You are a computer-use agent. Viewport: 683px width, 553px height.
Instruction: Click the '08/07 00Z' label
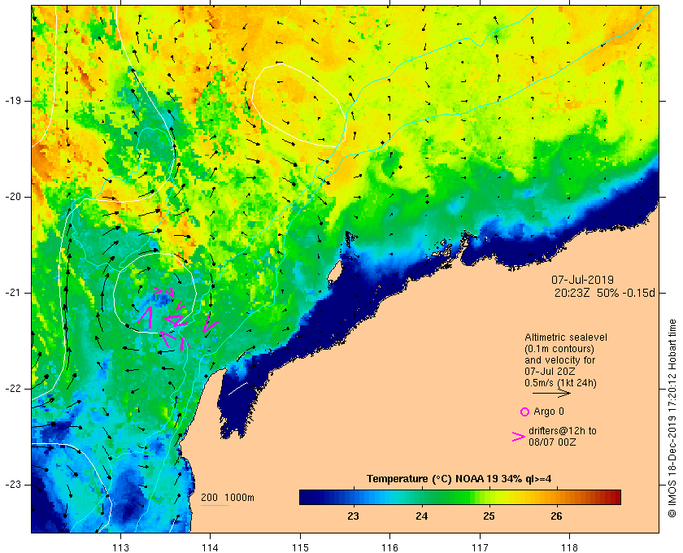[552, 442]
